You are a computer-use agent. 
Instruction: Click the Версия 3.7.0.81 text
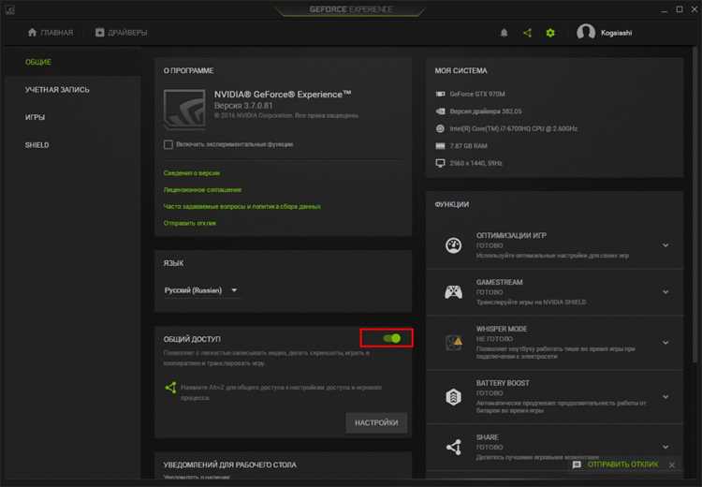[243, 105]
